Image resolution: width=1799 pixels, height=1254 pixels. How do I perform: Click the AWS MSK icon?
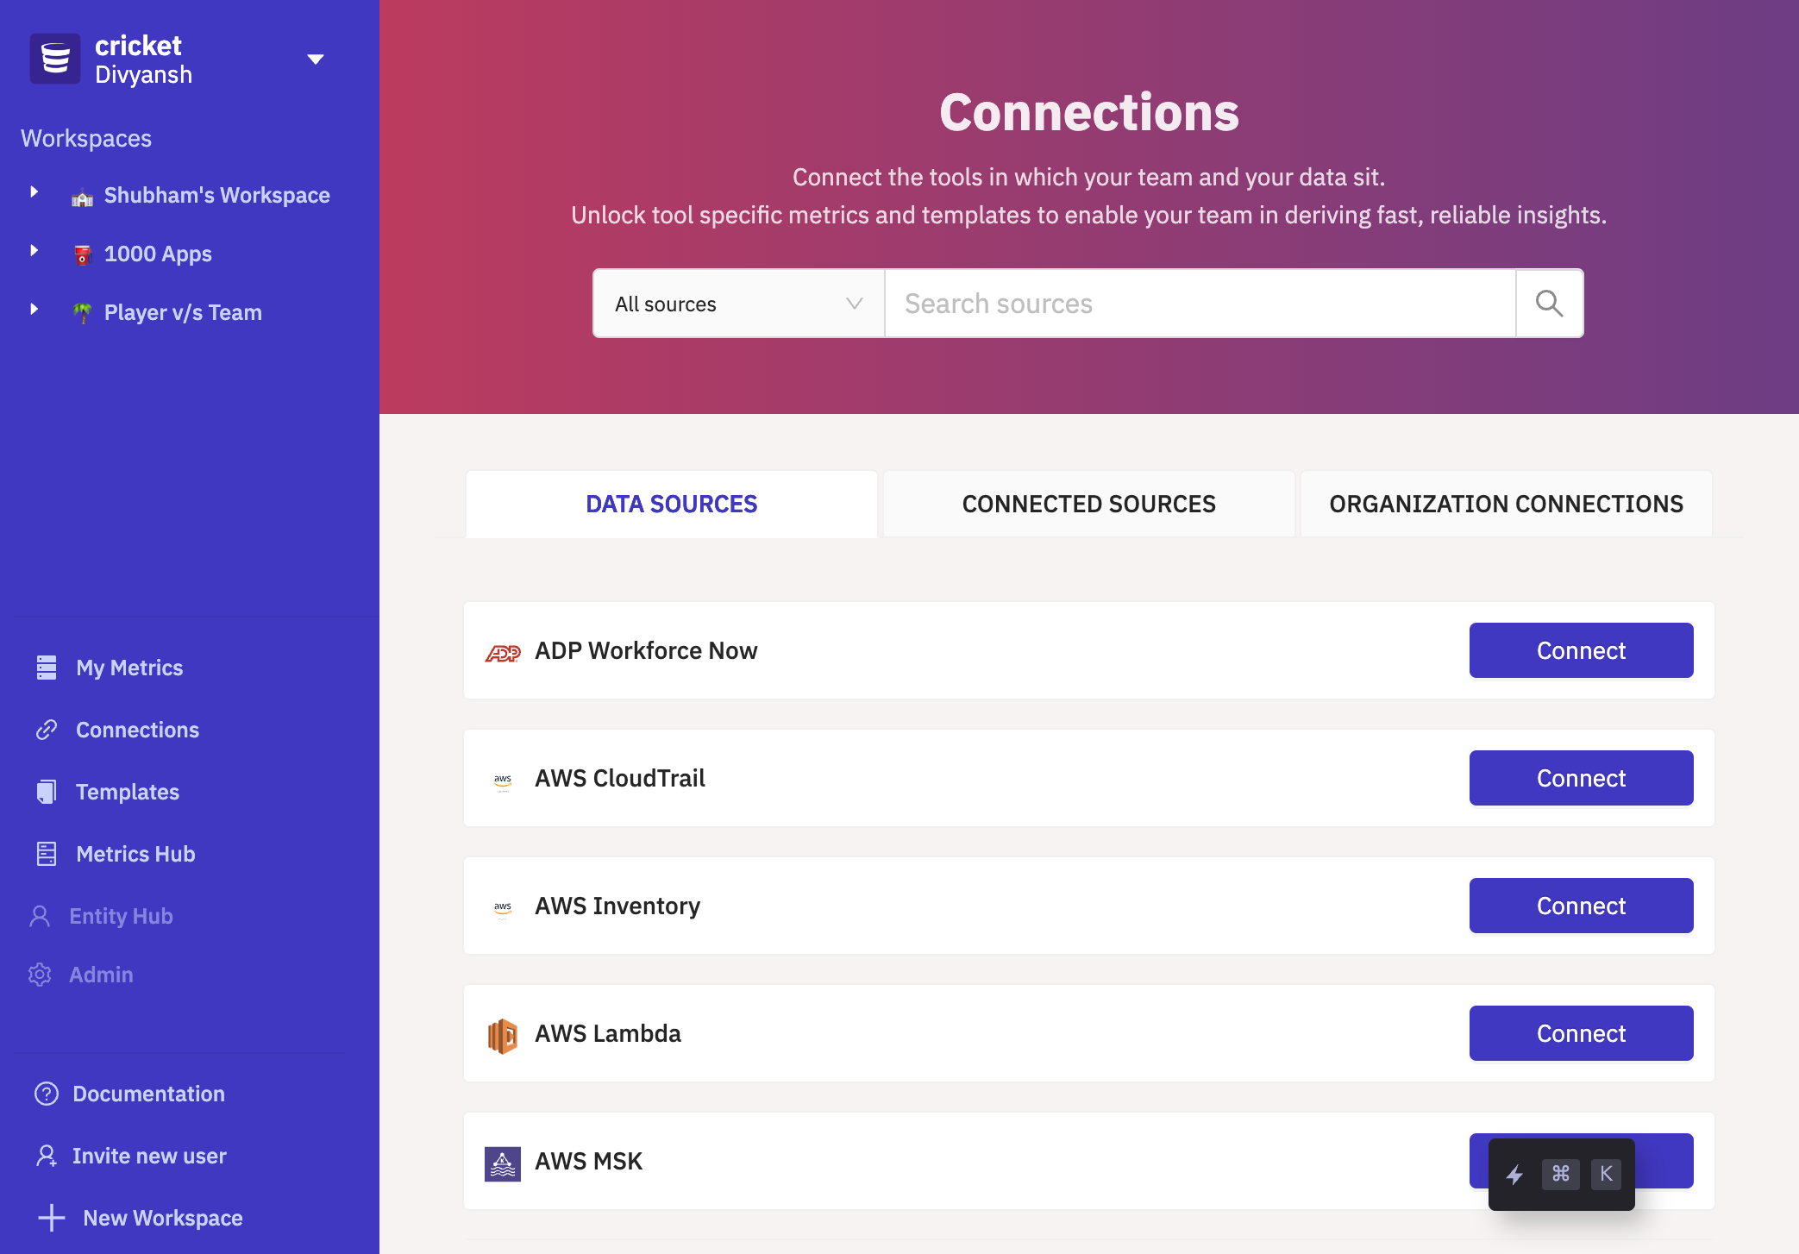(503, 1160)
